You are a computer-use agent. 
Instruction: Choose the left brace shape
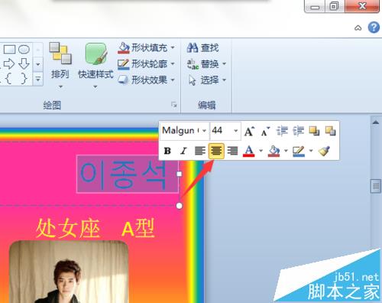click(8, 78)
